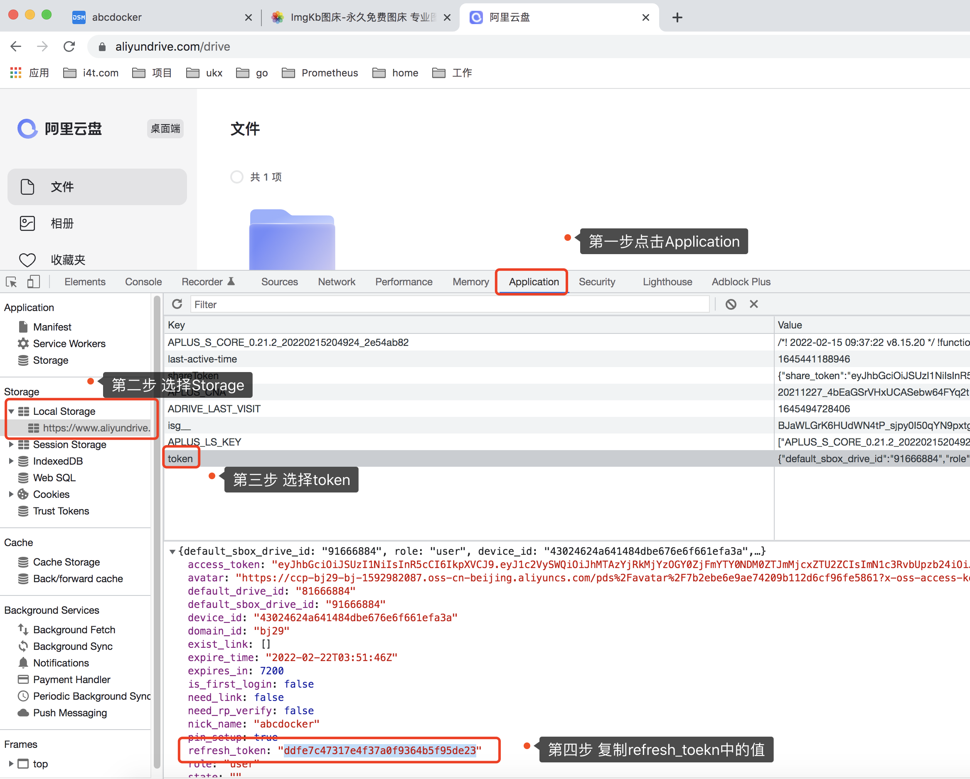This screenshot has height=779, width=970.
Task: Click the lock icon in address bar
Action: pos(102,47)
